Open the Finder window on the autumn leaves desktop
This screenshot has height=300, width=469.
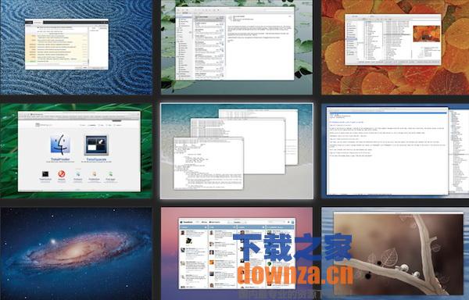point(393,39)
